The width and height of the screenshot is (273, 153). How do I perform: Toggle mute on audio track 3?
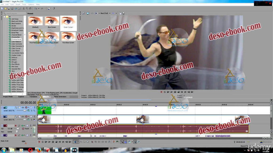27,125
